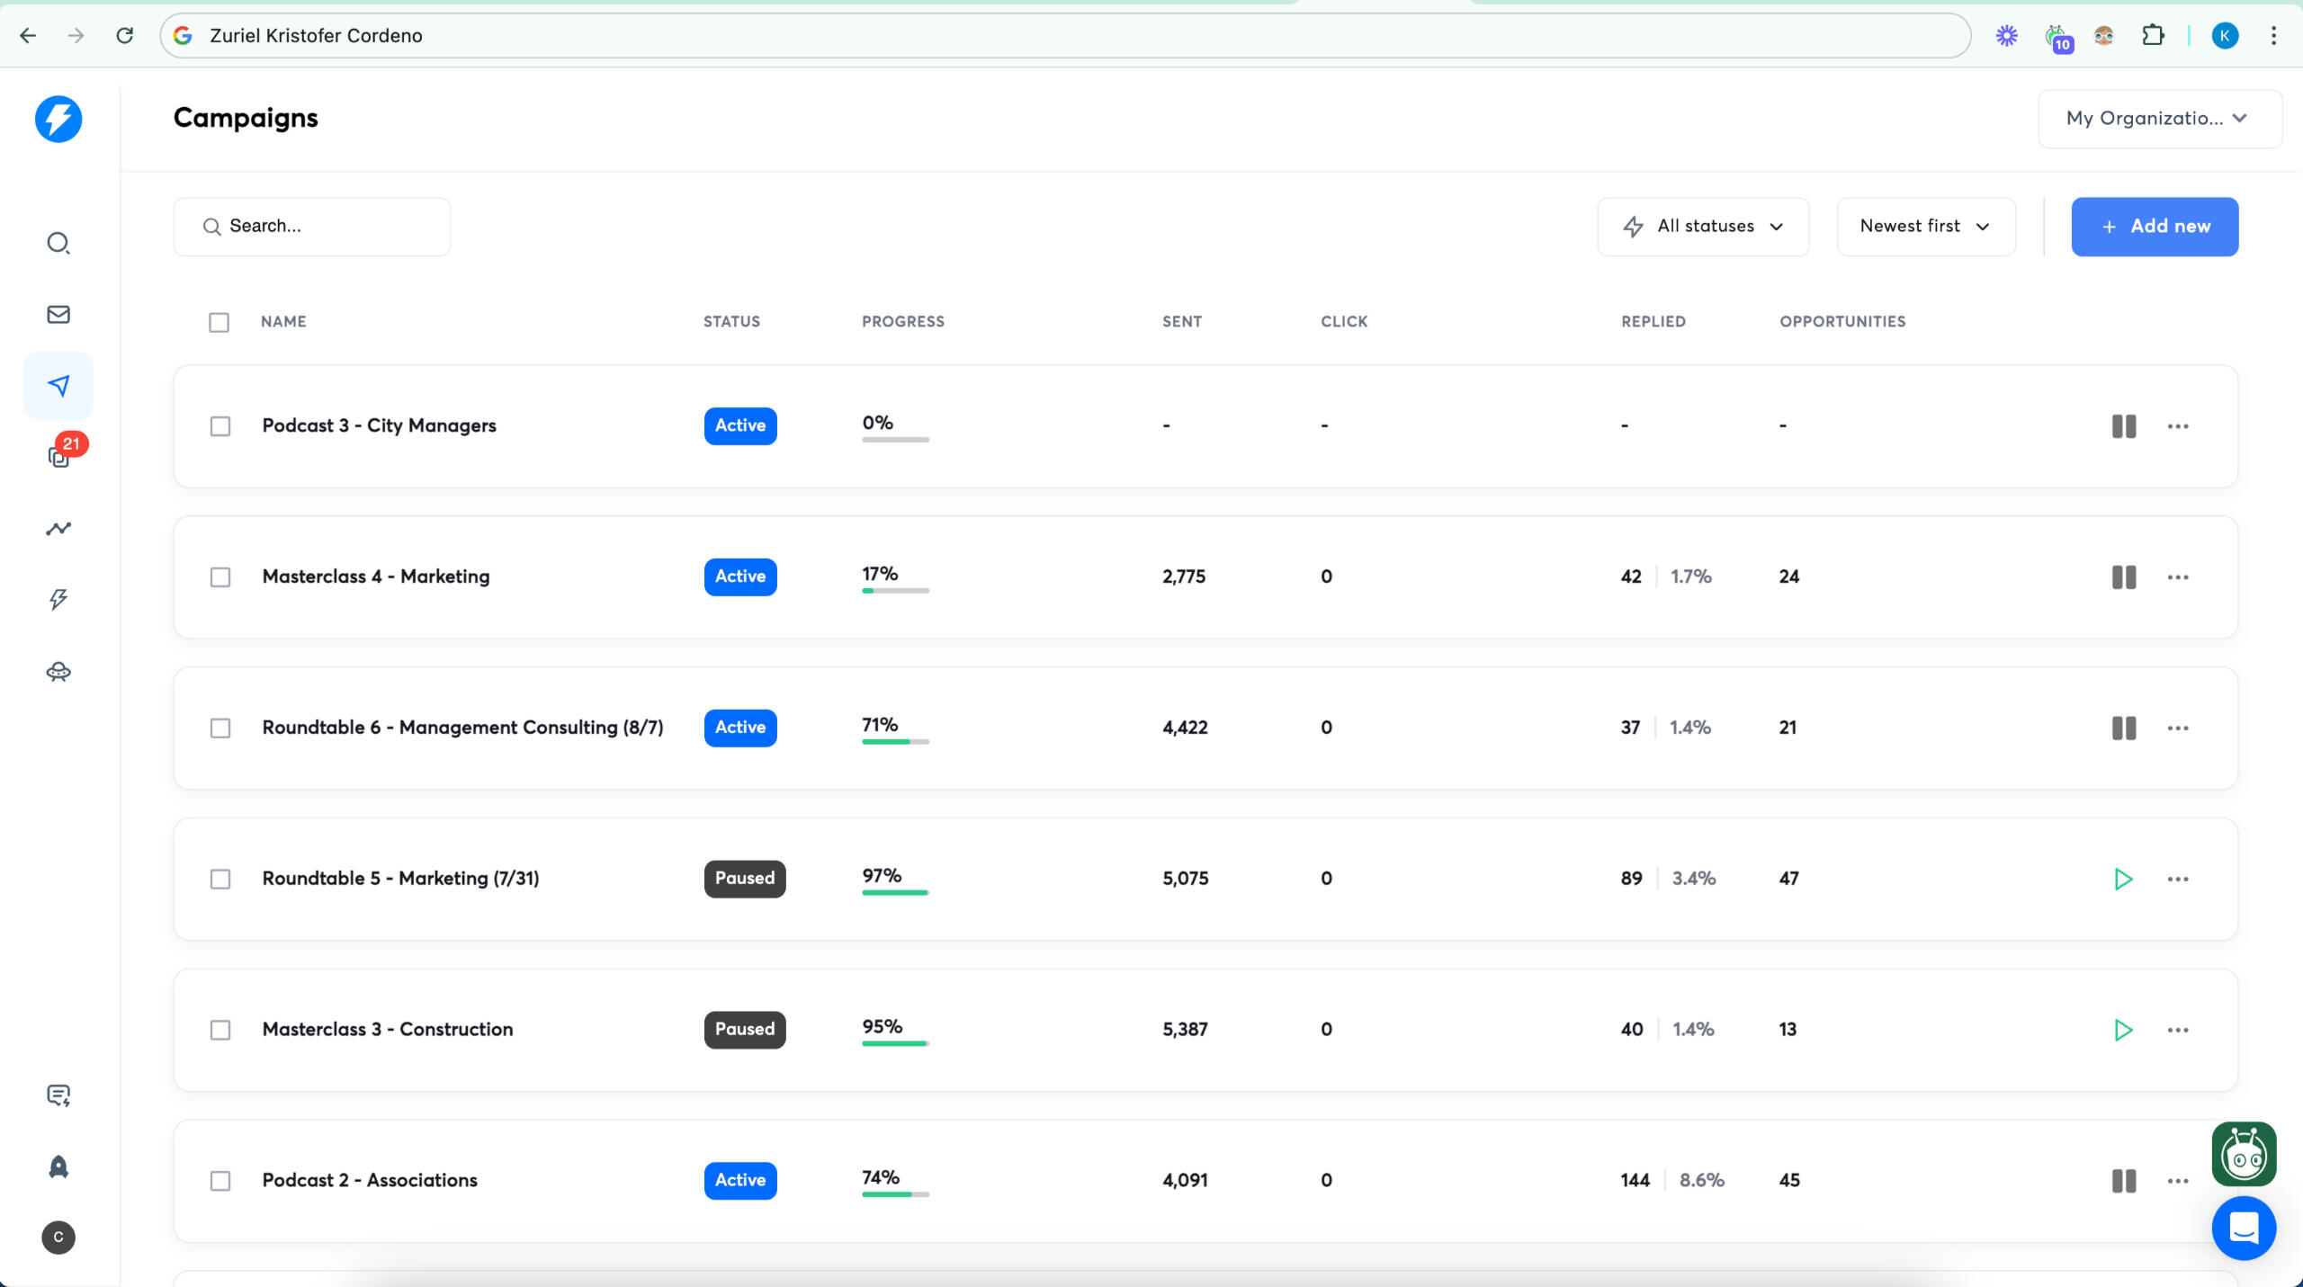Expand the All statuses filter dropdown

tap(1703, 227)
